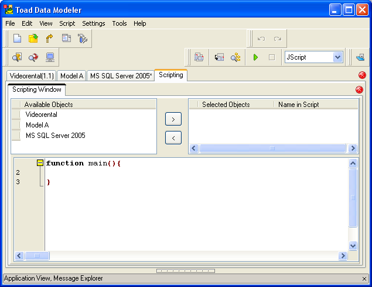Click Selected Objects scrollbar right arrow
The width and height of the screenshot is (372, 287).
353,148
